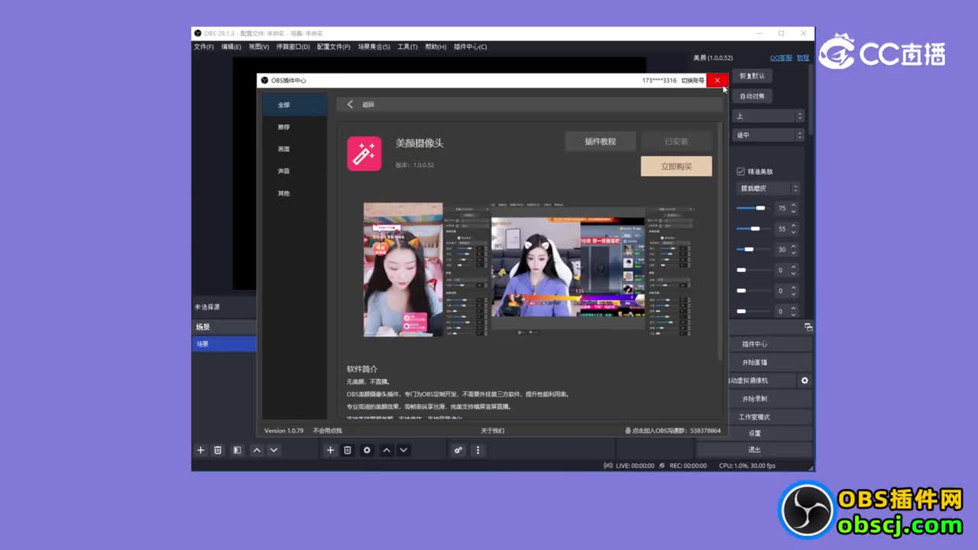The image size is (978, 550).
Task: Open the 插件中心(C) menu
Action: click(x=471, y=47)
